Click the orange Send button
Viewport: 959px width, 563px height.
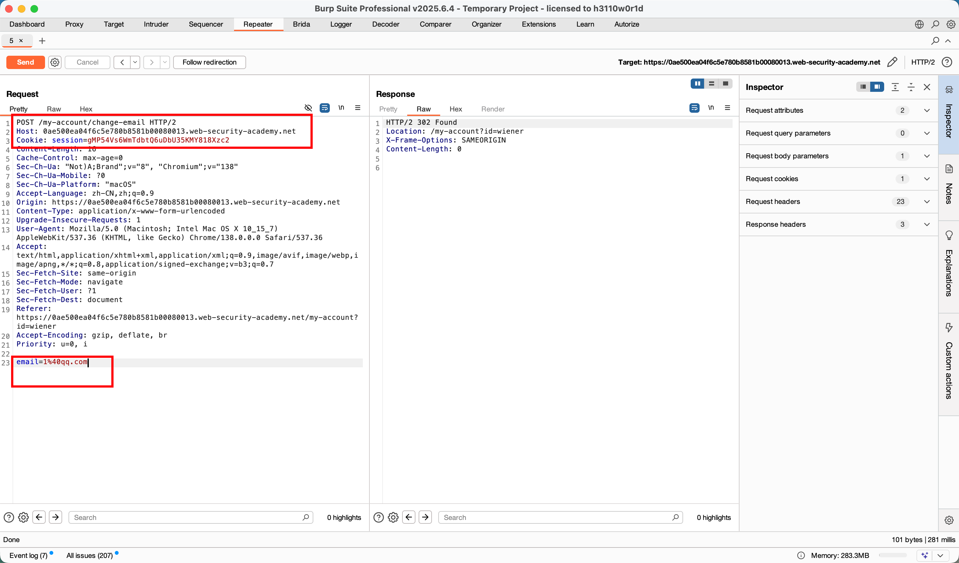[25, 62]
